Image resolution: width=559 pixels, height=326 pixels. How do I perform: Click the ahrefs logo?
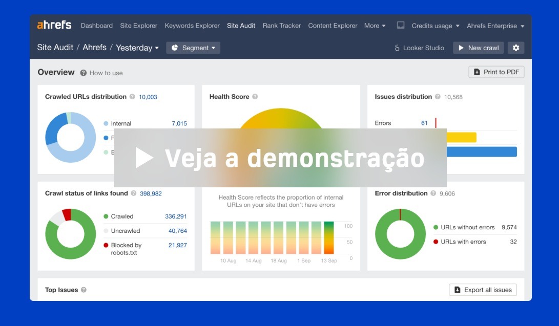point(54,25)
